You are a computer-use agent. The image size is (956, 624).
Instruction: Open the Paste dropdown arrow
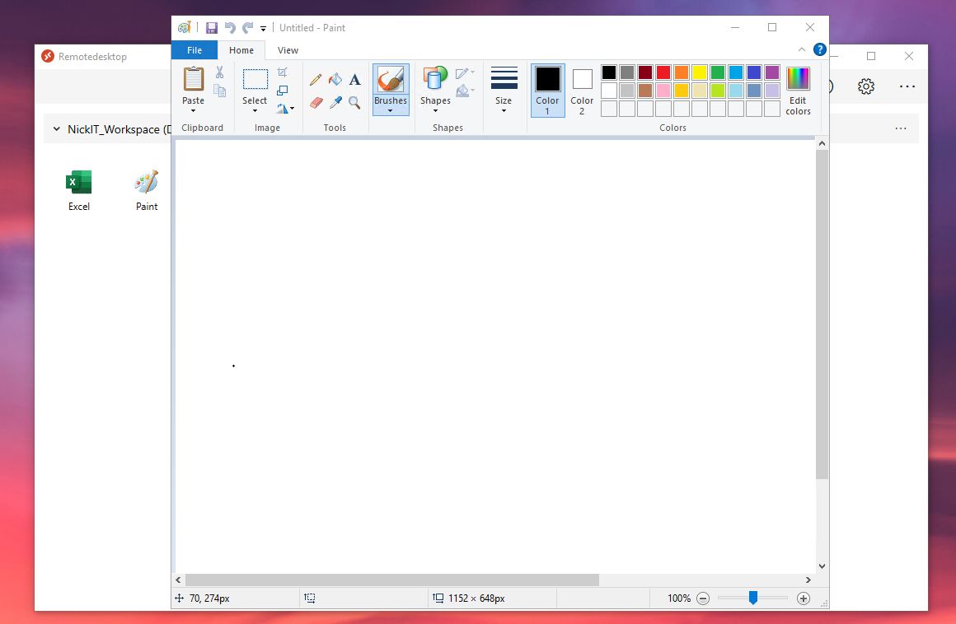pos(194,111)
